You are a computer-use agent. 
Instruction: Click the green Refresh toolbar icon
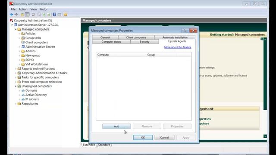tap(44, 14)
